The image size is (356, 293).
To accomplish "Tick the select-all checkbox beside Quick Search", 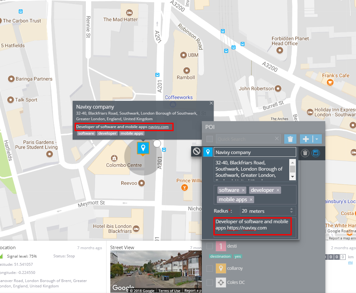I will [210, 139].
